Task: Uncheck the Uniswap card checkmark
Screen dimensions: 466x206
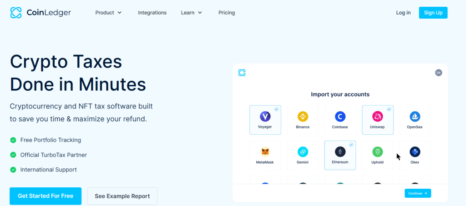Action: tap(389, 109)
